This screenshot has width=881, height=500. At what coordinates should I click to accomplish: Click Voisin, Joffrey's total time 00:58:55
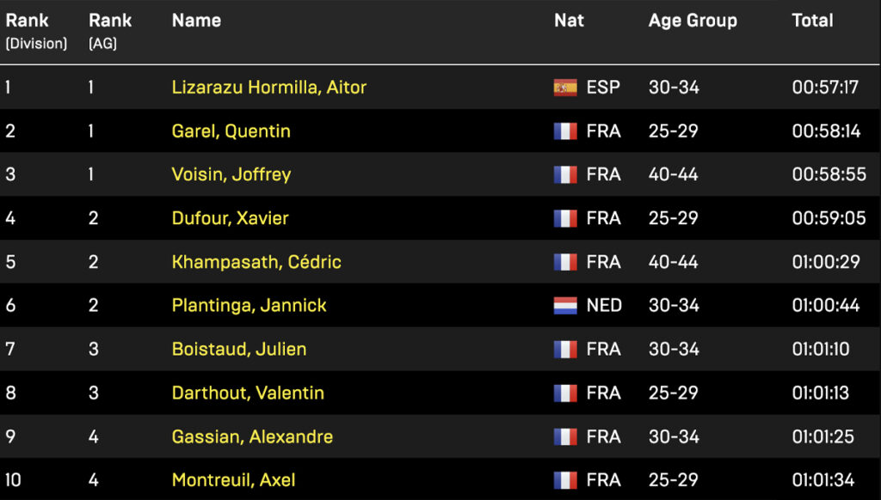tap(829, 175)
